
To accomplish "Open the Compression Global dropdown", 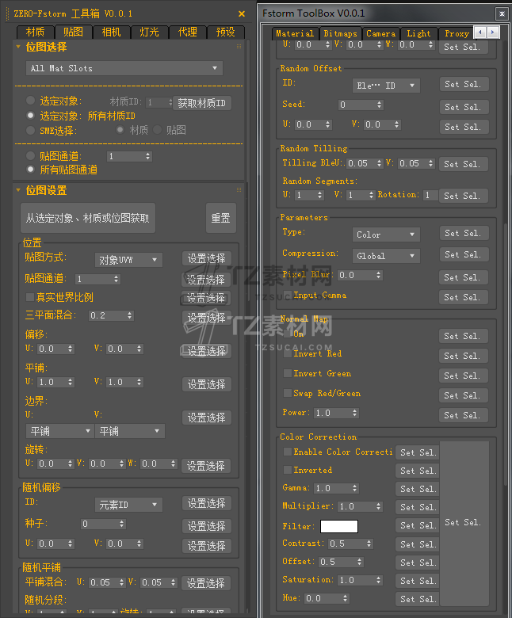I will [386, 256].
